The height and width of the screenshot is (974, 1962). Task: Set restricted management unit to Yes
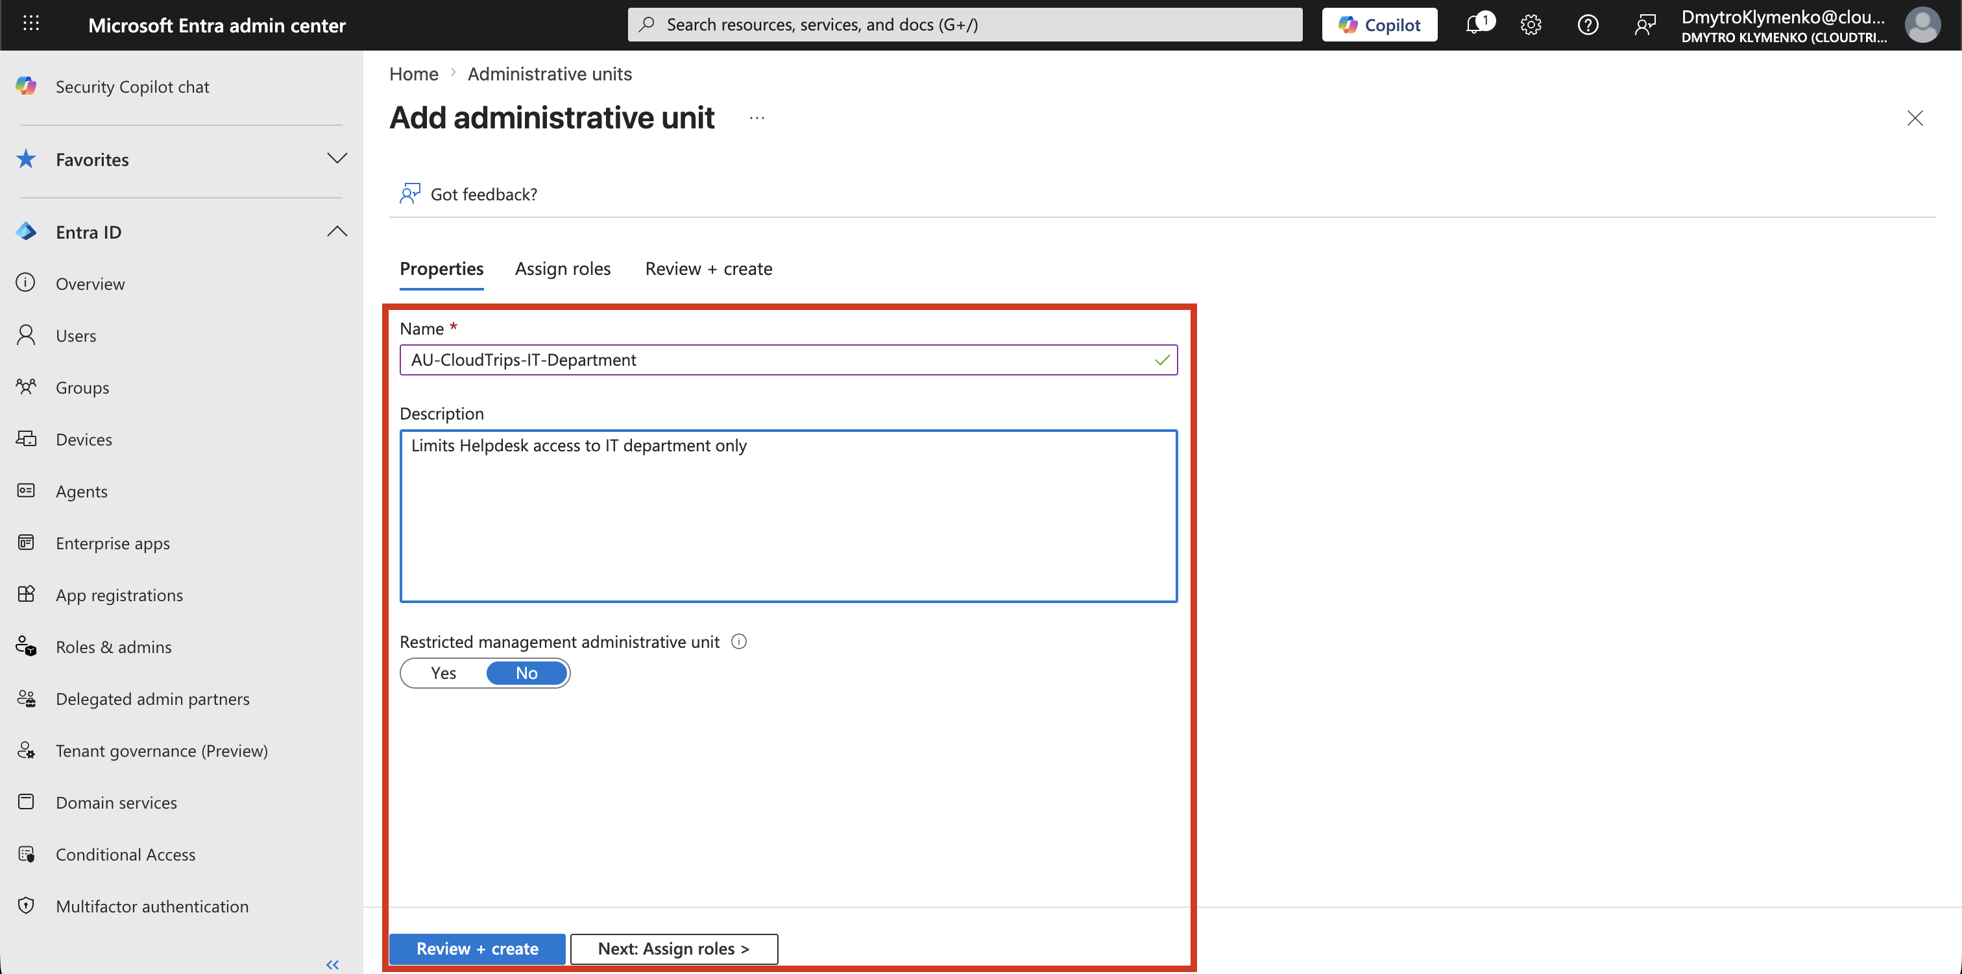[443, 673]
